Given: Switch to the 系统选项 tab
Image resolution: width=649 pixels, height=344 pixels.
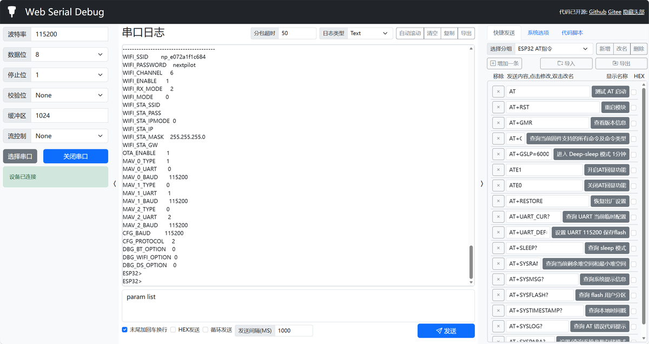Looking at the screenshot, I should coord(538,33).
